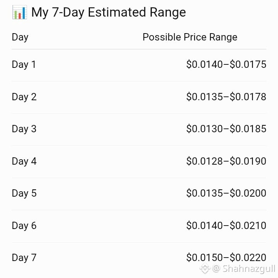278x278 pixels.
Task: Click the $0.0128–$0.0190 price range
Action: click(x=226, y=161)
